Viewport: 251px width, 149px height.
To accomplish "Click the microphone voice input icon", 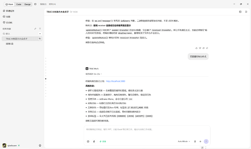I will (94, 141).
